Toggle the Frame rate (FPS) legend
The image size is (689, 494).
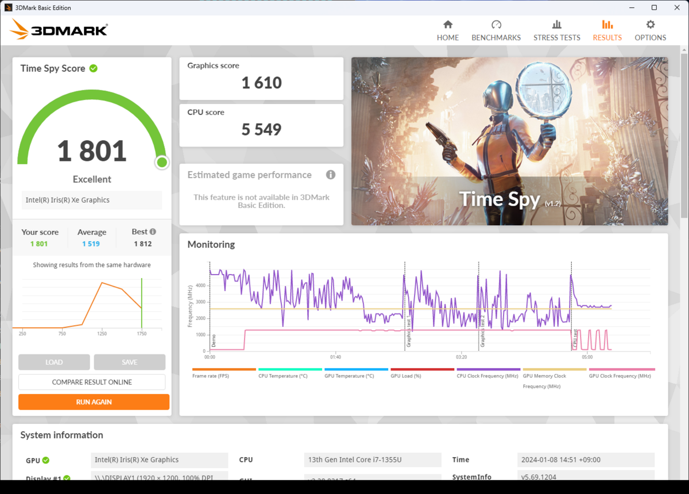pyautogui.click(x=224, y=373)
